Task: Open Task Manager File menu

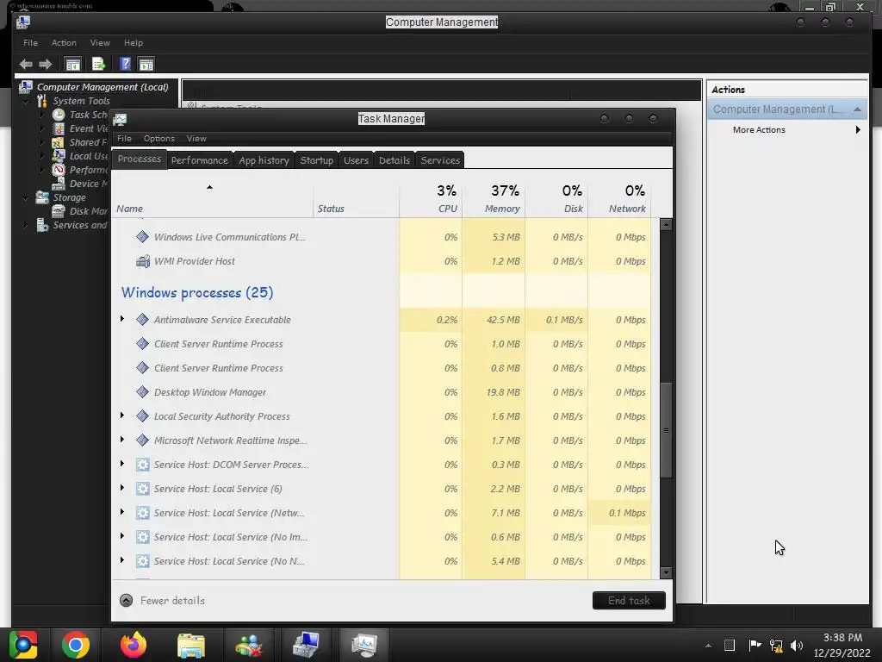Action: 124,139
